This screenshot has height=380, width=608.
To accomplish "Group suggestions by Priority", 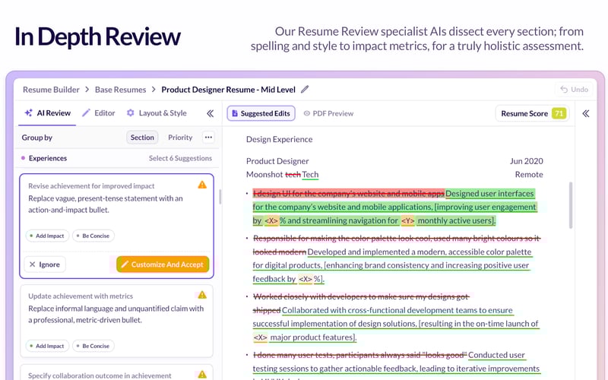I will point(180,138).
